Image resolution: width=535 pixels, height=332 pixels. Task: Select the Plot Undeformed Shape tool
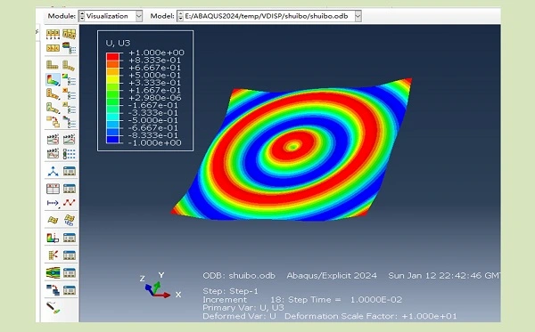coord(53,65)
